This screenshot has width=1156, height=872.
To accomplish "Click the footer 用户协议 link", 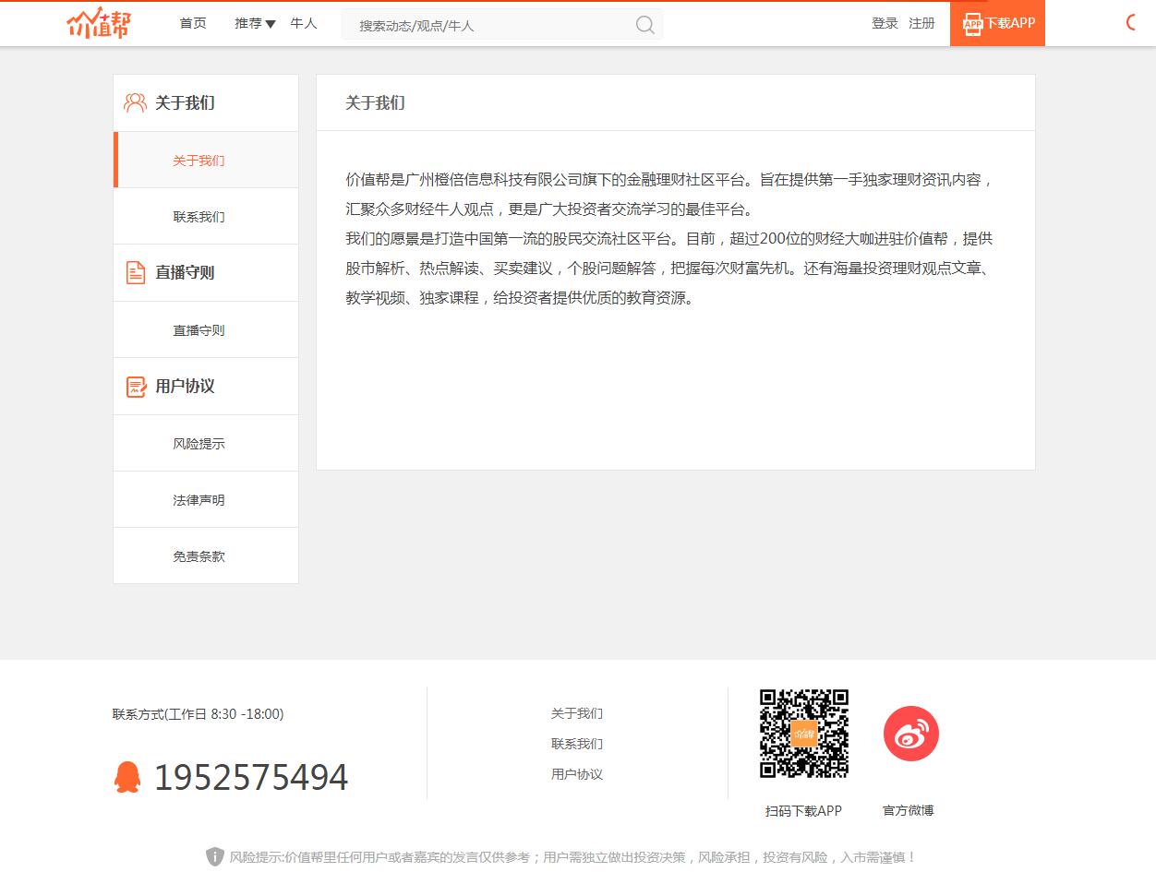I will (577, 774).
